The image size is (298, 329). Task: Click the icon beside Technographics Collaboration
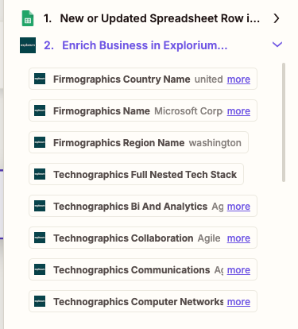(40, 238)
